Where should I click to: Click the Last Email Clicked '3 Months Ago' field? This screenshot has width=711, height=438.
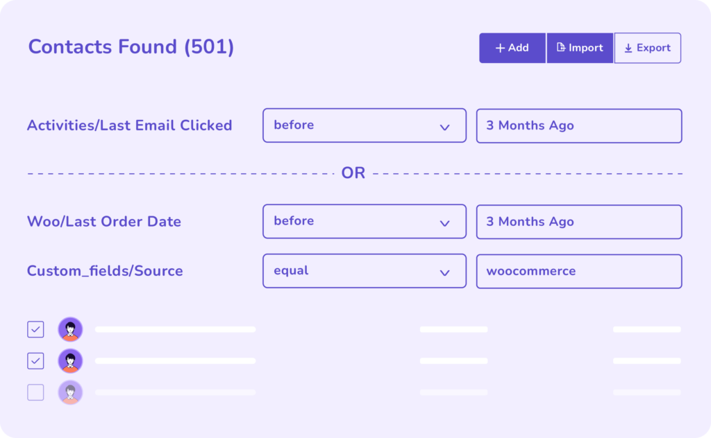tap(579, 126)
